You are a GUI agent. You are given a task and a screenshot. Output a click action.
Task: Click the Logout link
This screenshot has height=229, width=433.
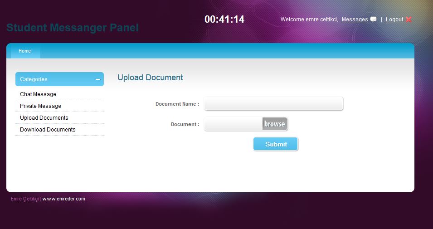pyautogui.click(x=394, y=19)
